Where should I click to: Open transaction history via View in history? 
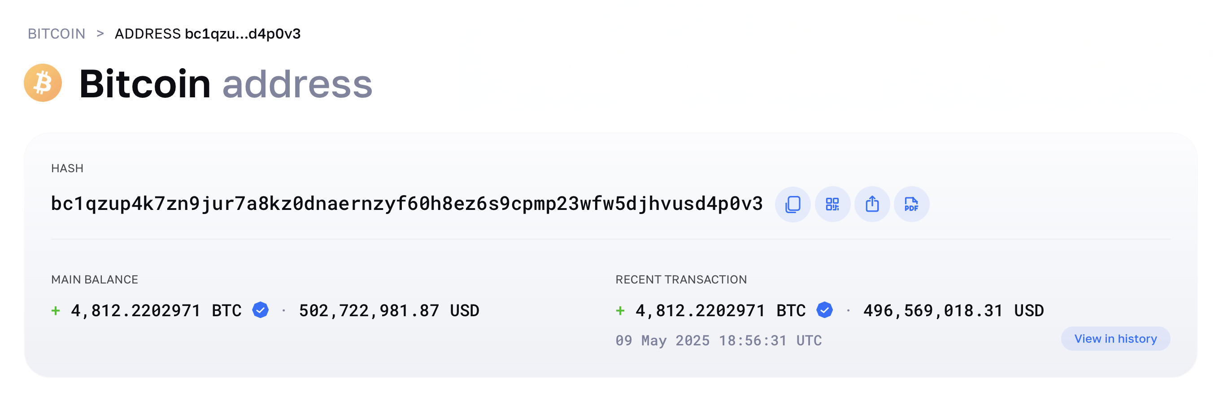pos(1115,339)
